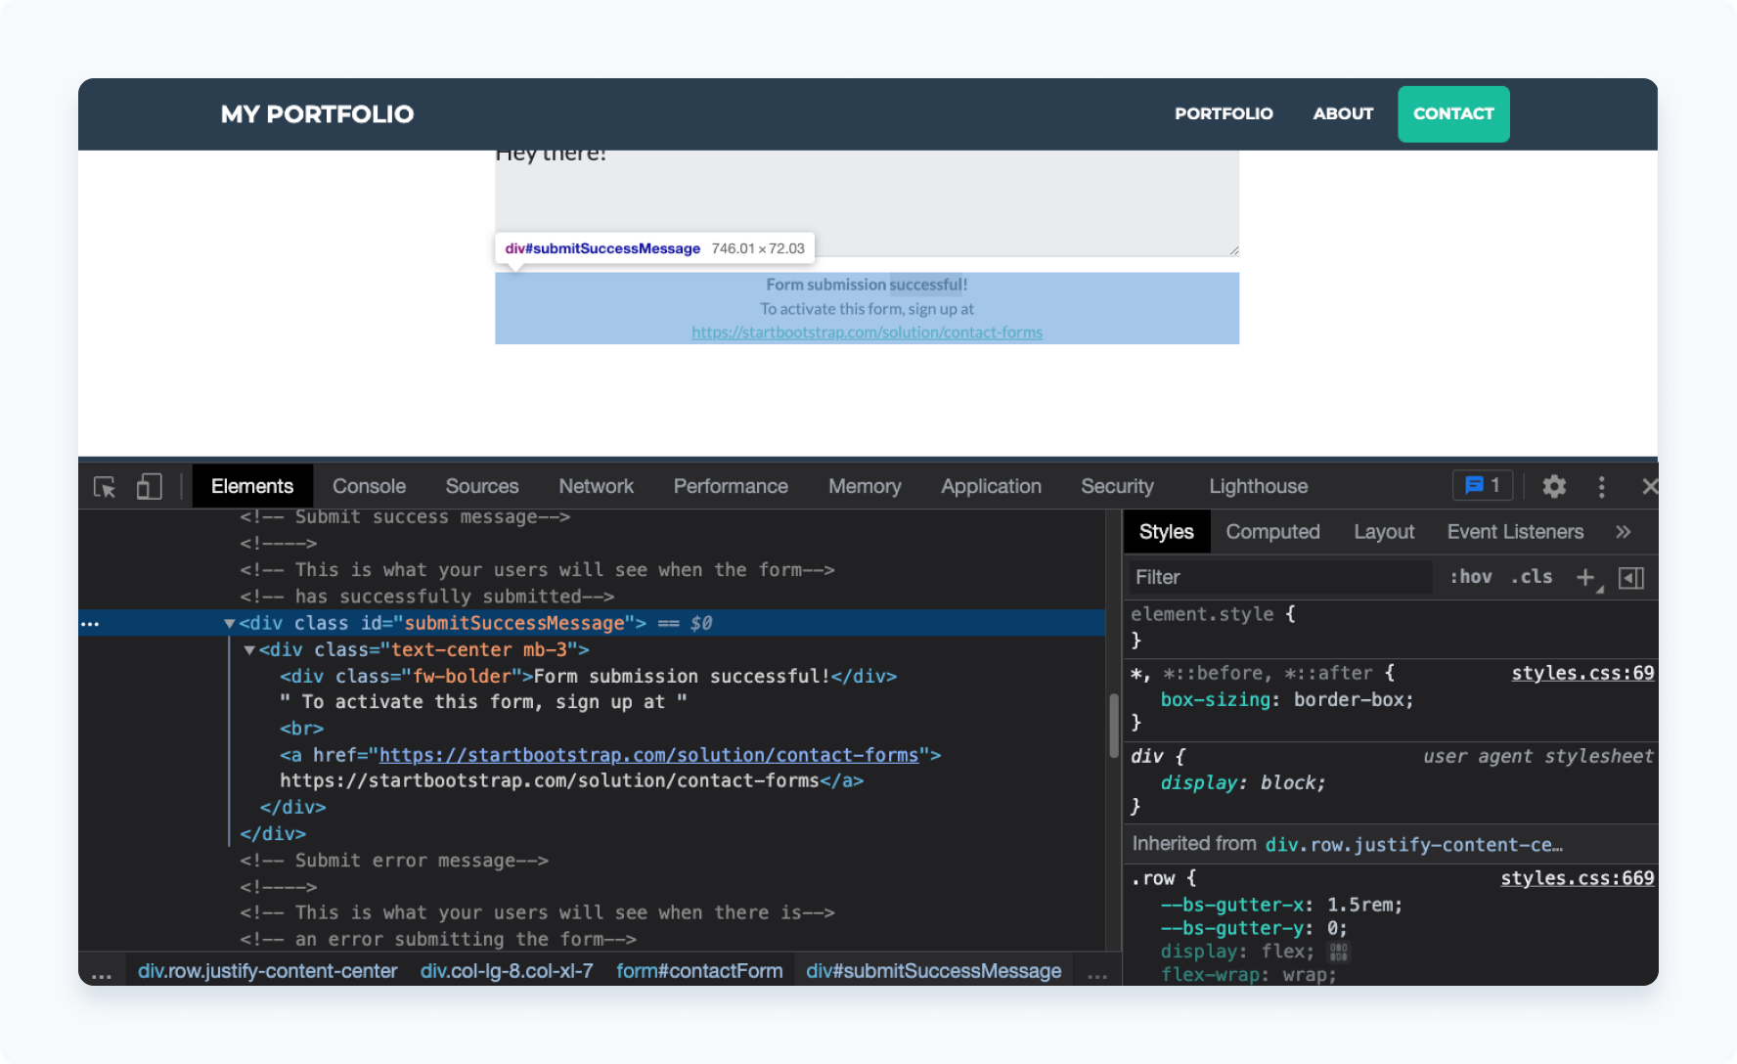Viewport: 1737px width, 1064px height.
Task: Click the 'Submit error message' comment line
Action: [394, 861]
